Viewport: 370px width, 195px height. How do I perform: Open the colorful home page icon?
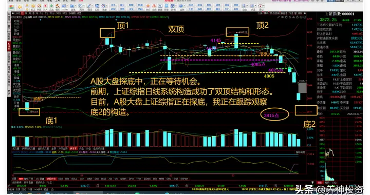click(11, 7)
